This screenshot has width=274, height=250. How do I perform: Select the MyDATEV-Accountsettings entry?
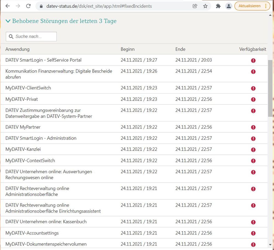(x=32, y=233)
